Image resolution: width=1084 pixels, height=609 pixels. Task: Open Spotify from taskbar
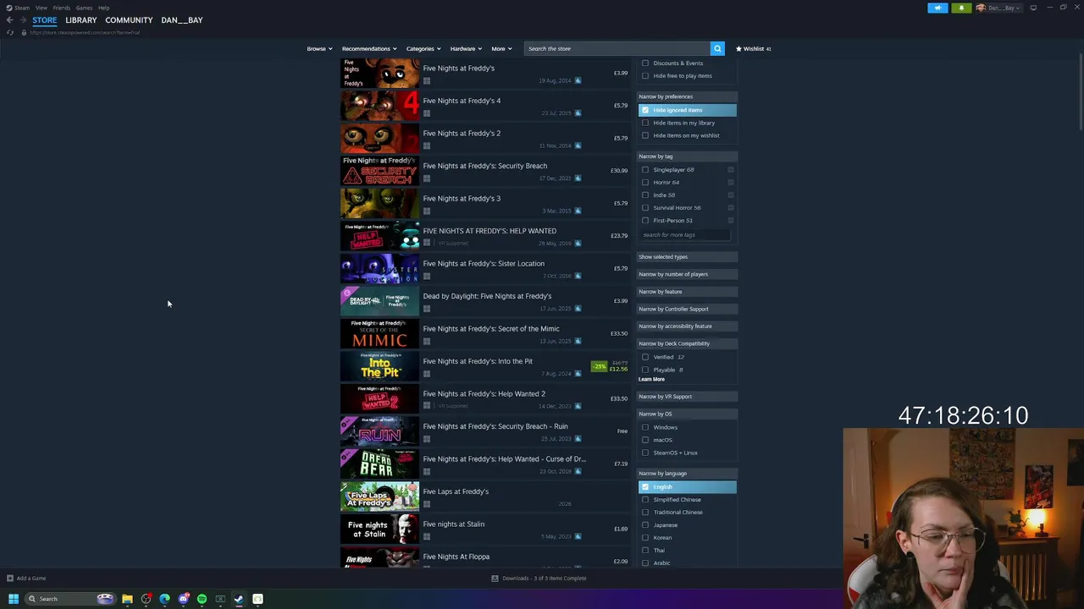[x=202, y=599]
